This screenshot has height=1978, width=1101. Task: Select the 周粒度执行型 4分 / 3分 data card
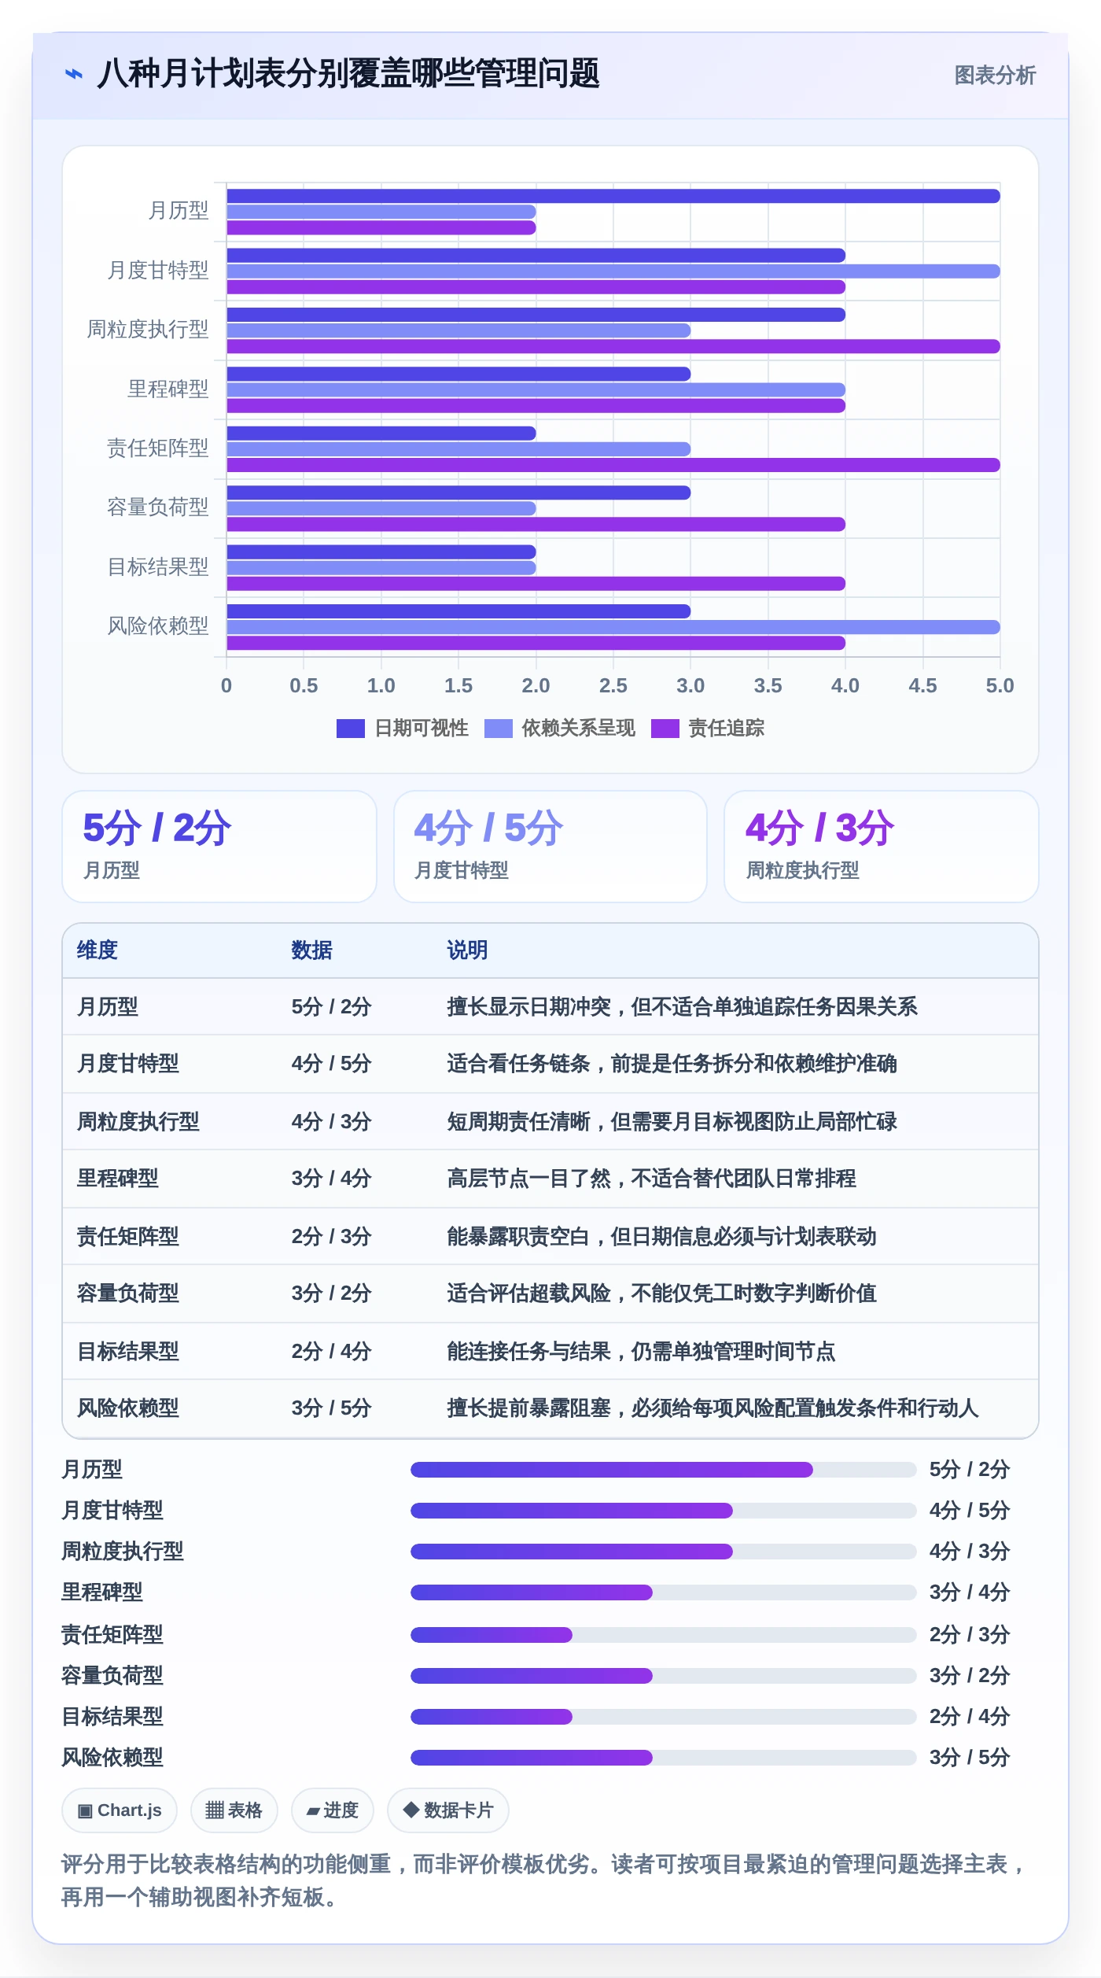[882, 847]
